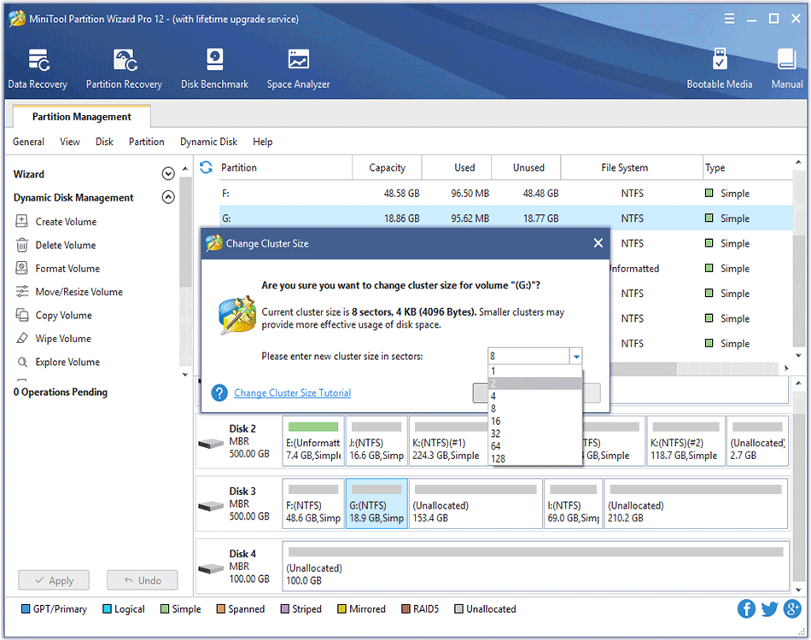Screen dimensions: 811x640
Task: Select Disk 4 unallocated 100.0 GB block
Action: point(536,567)
